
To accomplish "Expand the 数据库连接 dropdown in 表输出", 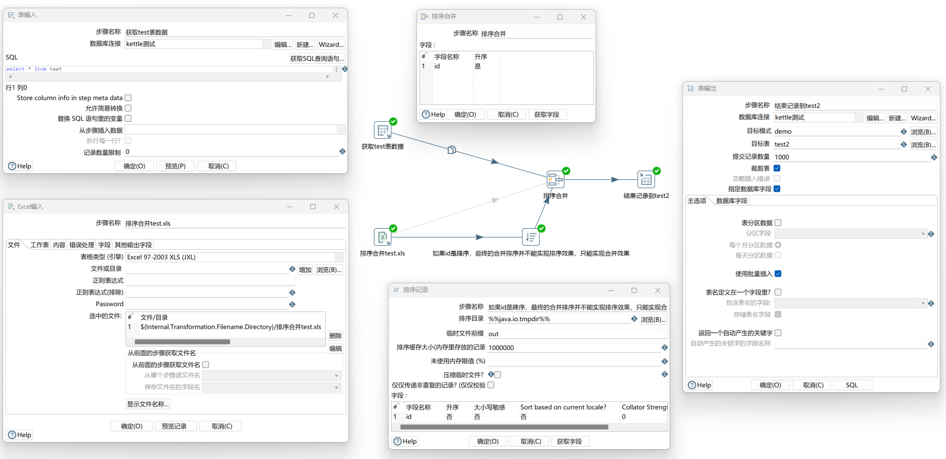I will (858, 118).
